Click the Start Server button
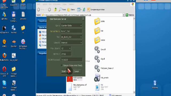 [x=66, y=71]
